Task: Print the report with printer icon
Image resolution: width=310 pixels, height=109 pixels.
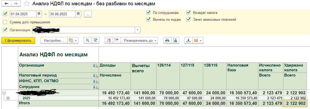Action: coord(167,41)
